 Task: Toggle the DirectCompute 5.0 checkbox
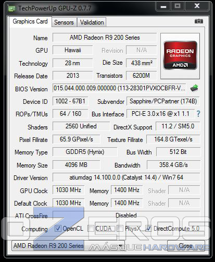(148, 228)
